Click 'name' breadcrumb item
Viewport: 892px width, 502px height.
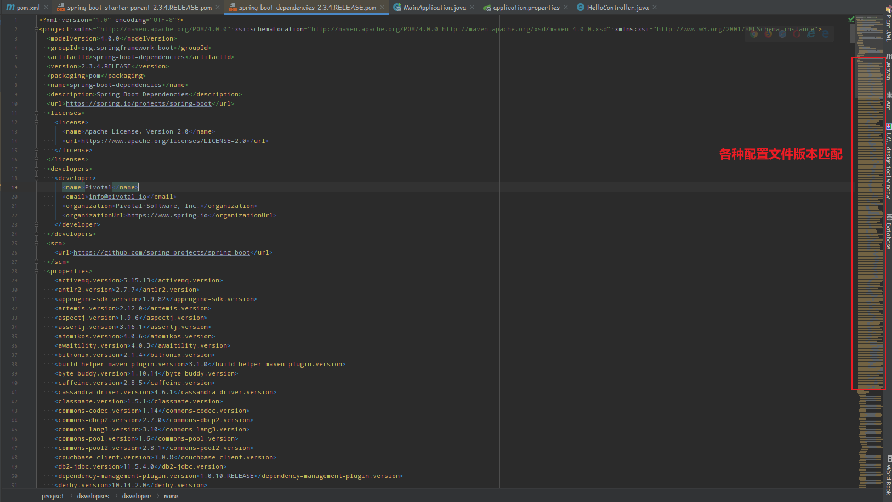(171, 496)
